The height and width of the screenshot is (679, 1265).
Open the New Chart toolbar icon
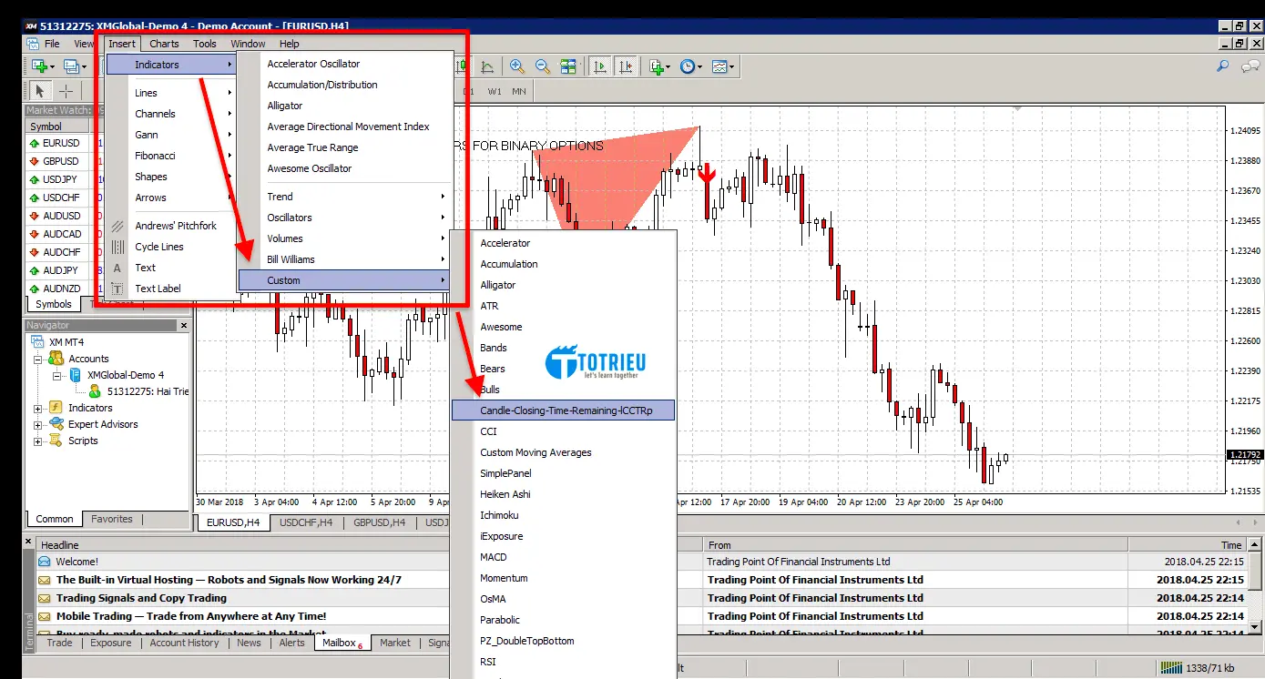click(x=39, y=66)
